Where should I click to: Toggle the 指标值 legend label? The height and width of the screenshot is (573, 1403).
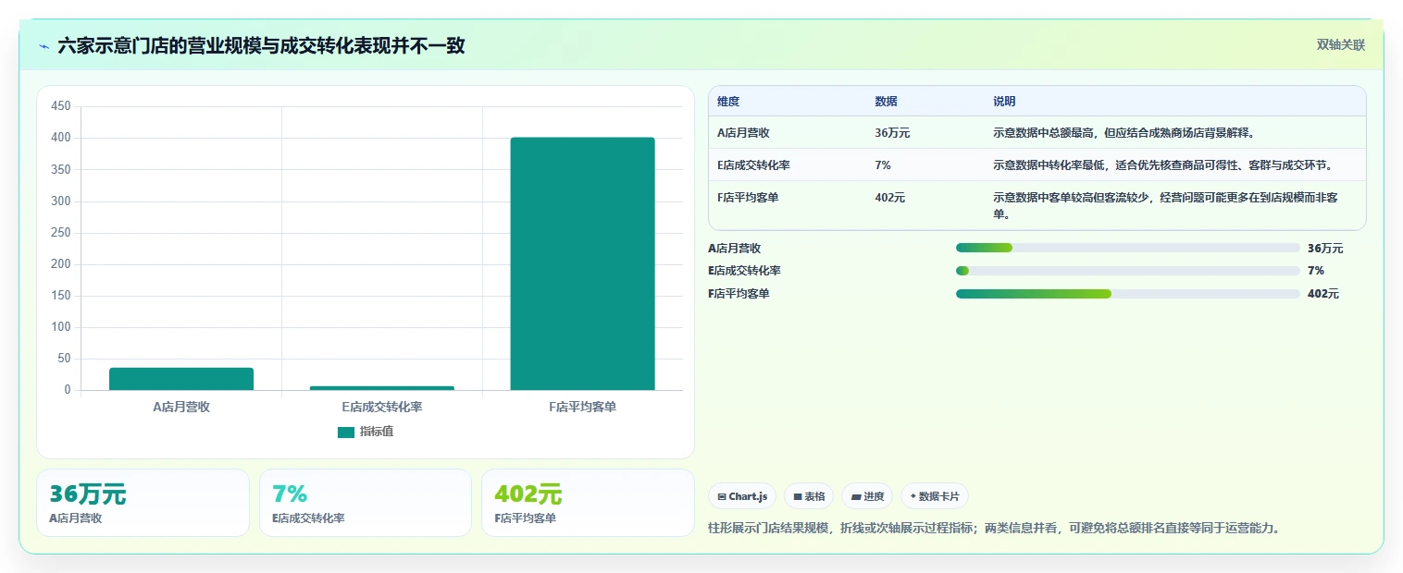point(377,432)
